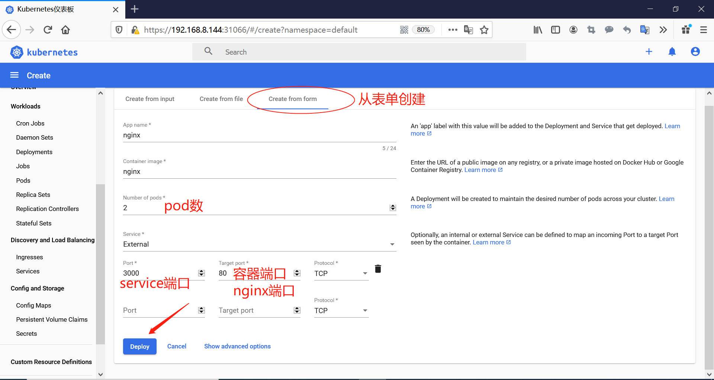This screenshot has height=380, width=714.
Task: Click the sidebar scroll down arrow
Action: tap(100, 374)
